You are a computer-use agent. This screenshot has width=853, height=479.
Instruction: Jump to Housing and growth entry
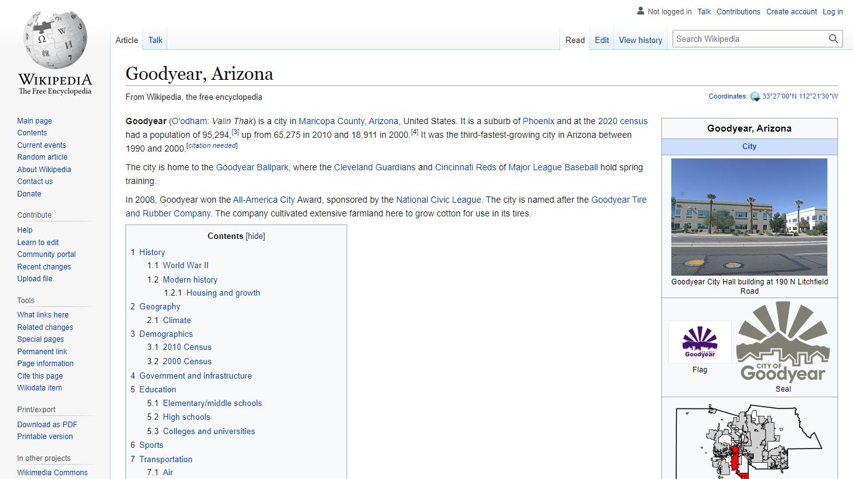pos(223,293)
